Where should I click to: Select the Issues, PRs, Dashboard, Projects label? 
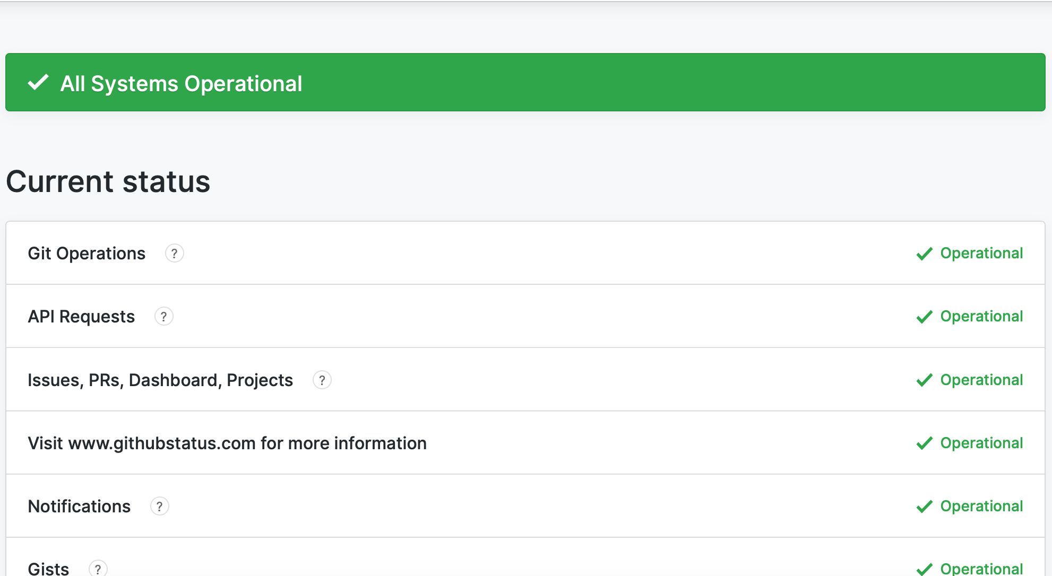point(160,380)
